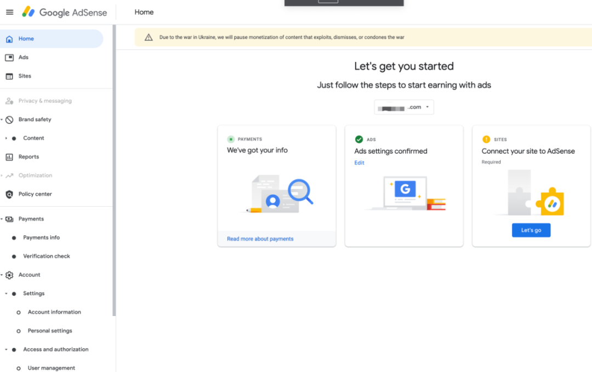Click the Brand safety blocked-circle icon
592x372 pixels.
coord(9,120)
